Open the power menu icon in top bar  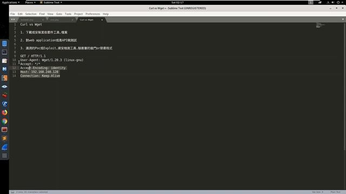(338, 2)
